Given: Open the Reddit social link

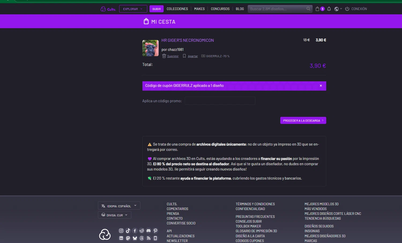Looking at the screenshot, I should click(142, 231).
